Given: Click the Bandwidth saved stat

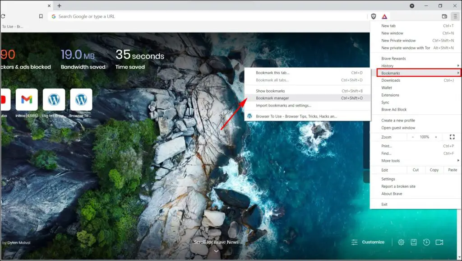Looking at the screenshot, I should [83, 59].
